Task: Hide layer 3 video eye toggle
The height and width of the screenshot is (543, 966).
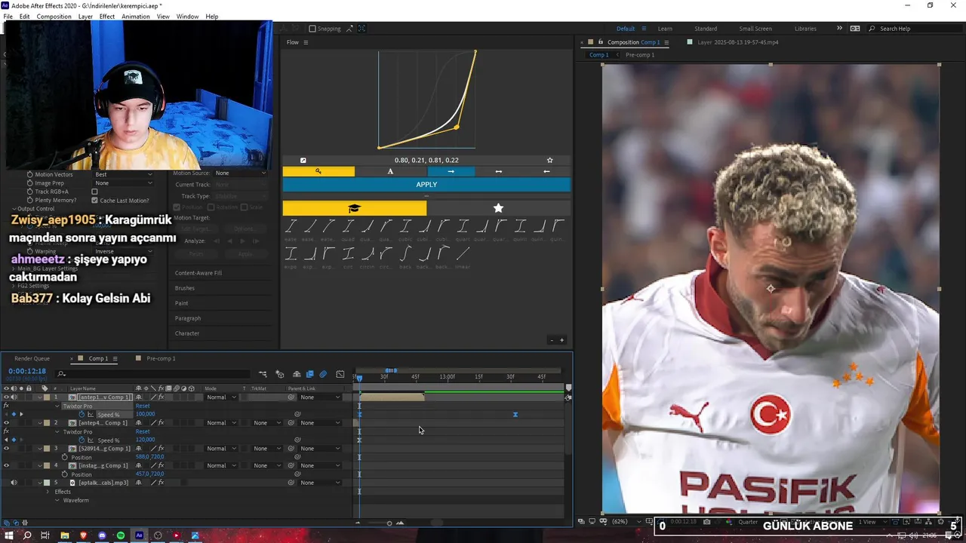Action: click(x=6, y=449)
